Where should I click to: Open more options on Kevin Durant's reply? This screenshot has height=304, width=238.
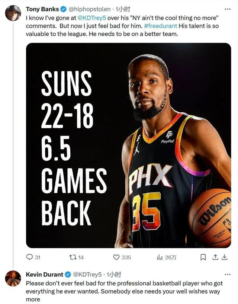coord(227,275)
